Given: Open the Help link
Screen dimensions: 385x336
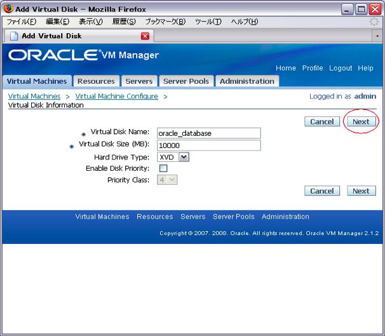Looking at the screenshot, I should click(365, 68).
